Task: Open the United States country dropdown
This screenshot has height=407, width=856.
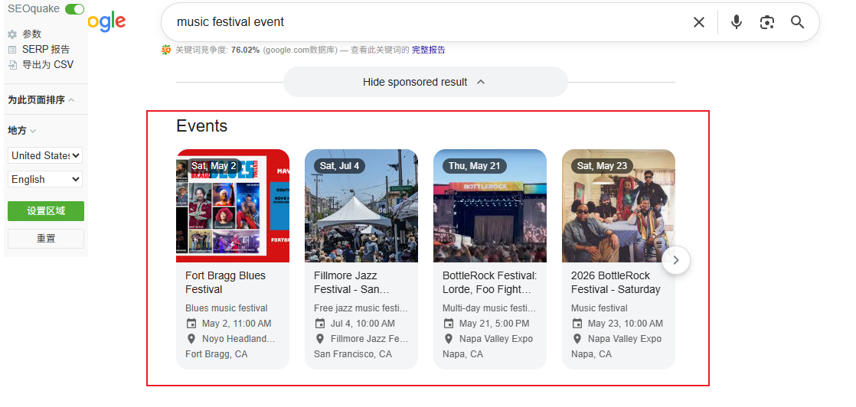Action: point(45,155)
